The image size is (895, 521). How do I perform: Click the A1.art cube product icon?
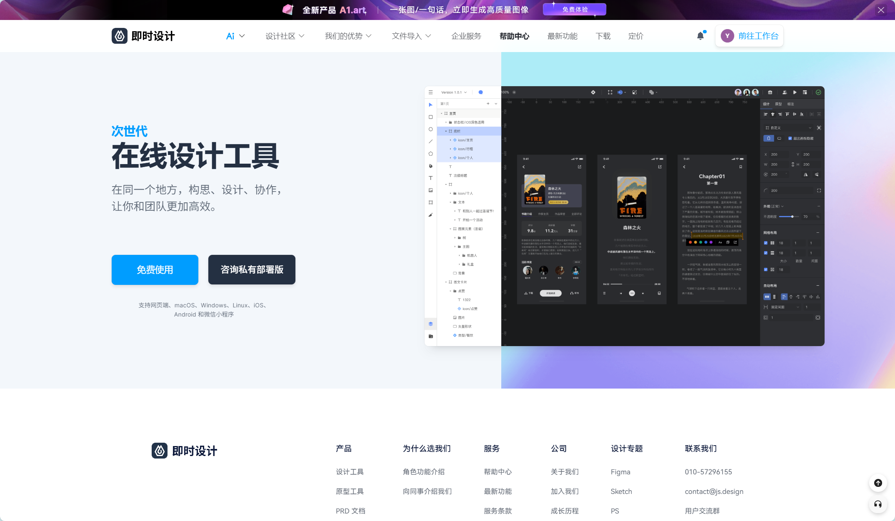point(288,10)
